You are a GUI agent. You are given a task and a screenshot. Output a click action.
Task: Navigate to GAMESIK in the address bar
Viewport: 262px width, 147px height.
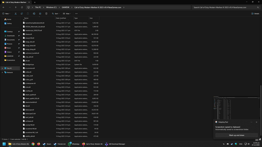coord(65,7)
